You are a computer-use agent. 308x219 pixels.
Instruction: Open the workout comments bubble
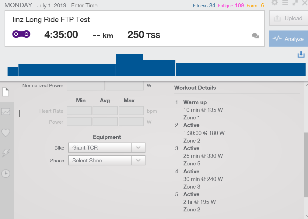point(255,36)
